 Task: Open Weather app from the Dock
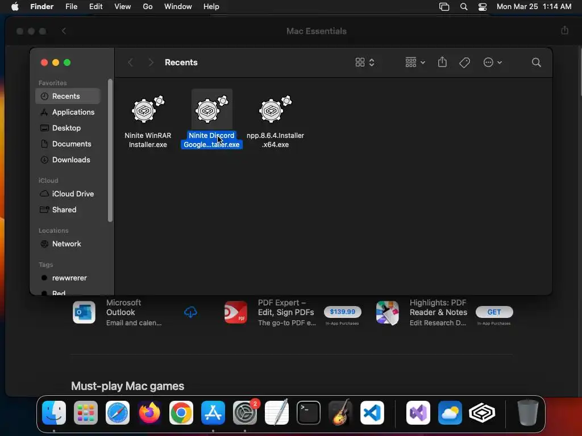[450, 413]
